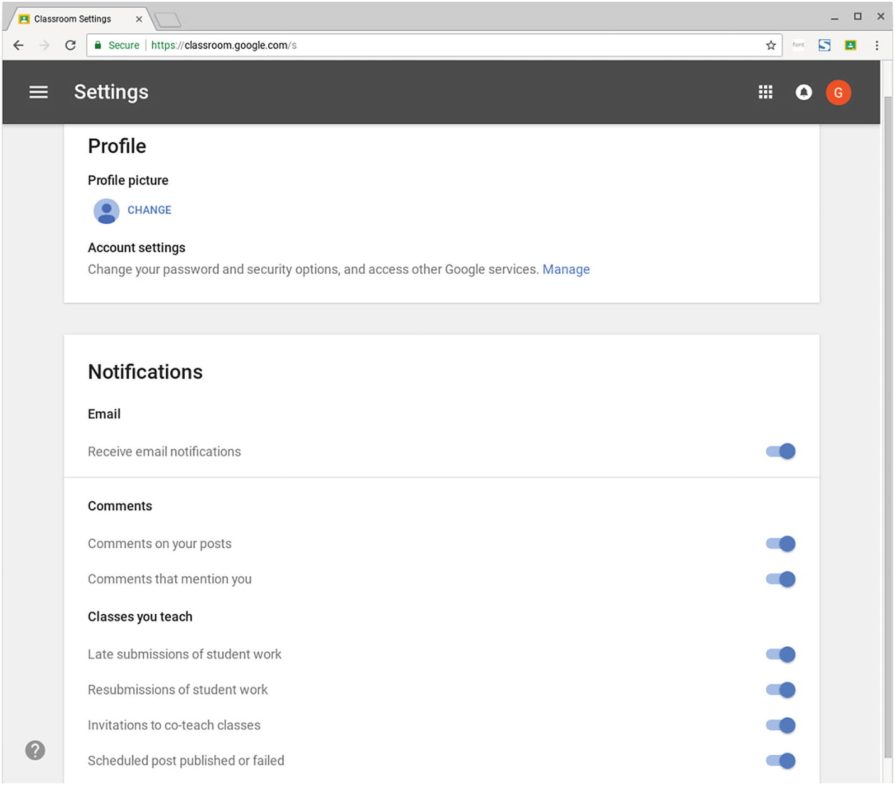The height and width of the screenshot is (785, 895).
Task: Click CHANGE to update profile picture
Action: coord(149,210)
